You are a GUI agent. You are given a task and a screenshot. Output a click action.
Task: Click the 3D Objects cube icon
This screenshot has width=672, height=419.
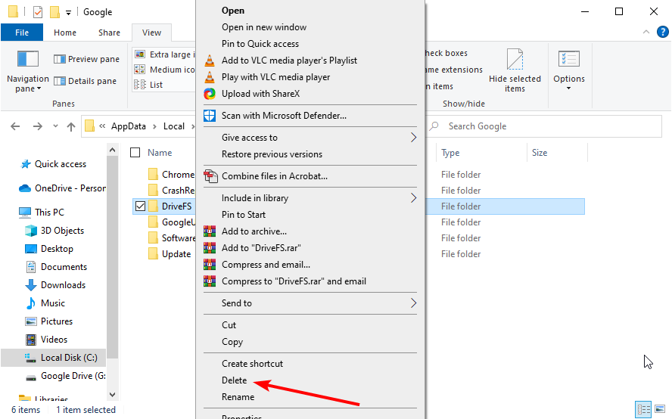(x=31, y=231)
